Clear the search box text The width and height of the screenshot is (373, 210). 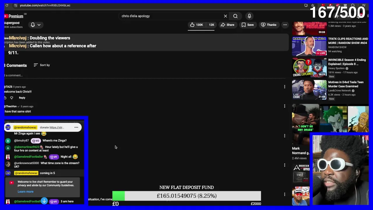tap(225, 16)
